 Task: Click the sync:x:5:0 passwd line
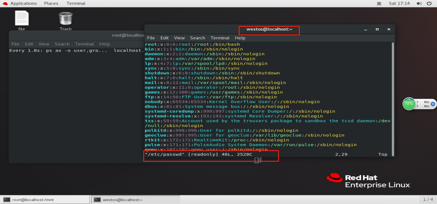[x=192, y=68]
